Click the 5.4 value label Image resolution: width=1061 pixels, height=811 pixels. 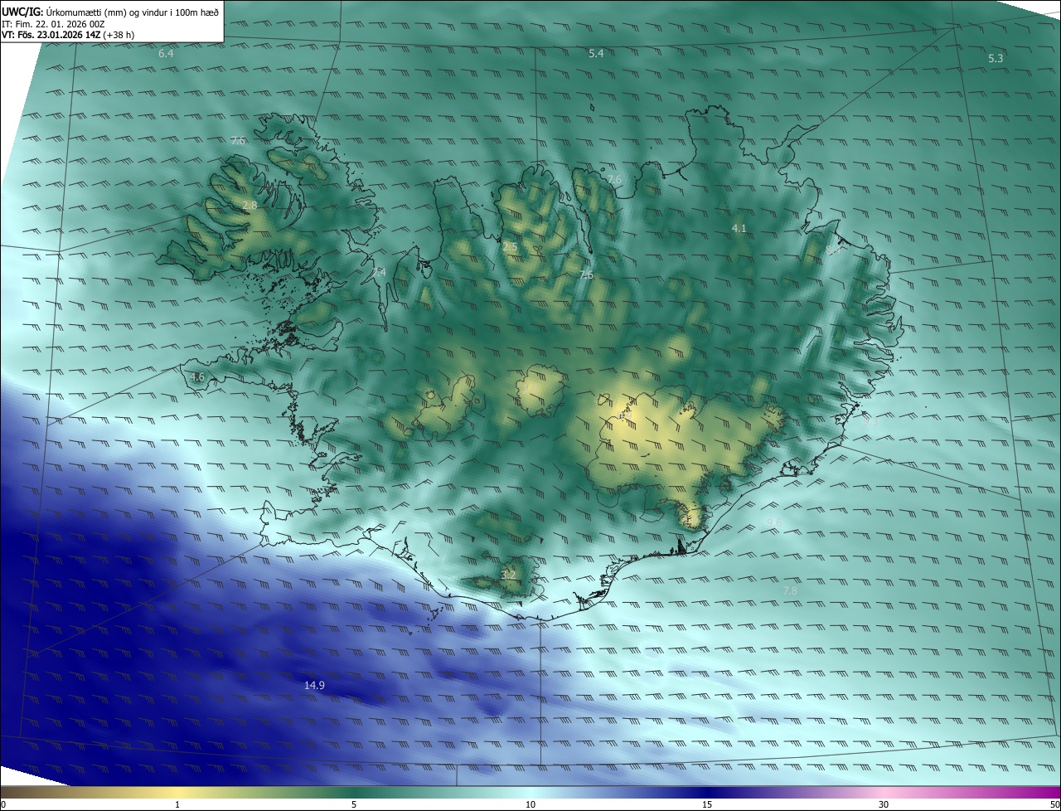pyautogui.click(x=596, y=53)
